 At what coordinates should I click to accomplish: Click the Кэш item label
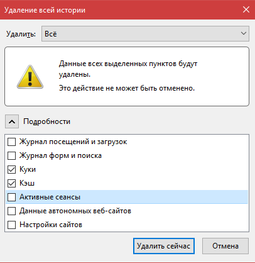coord(27,183)
